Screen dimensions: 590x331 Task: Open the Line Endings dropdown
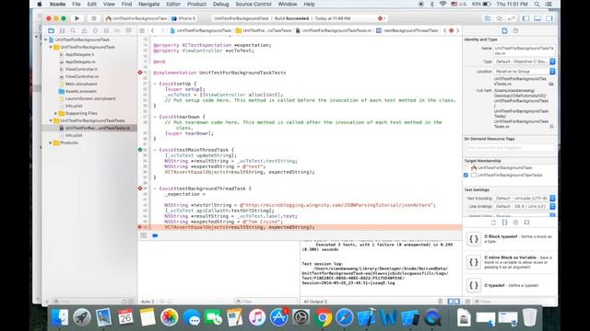[x=525, y=206]
